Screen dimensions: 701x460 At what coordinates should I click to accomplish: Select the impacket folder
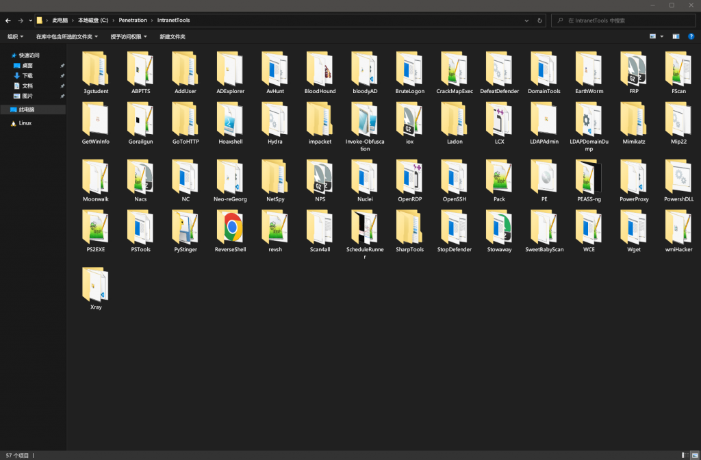[320, 123]
